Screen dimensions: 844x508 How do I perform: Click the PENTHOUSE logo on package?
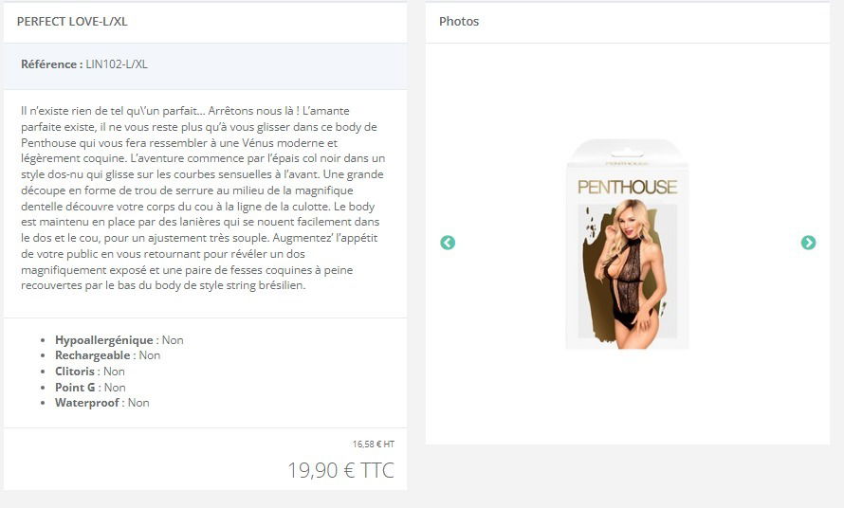click(x=627, y=187)
